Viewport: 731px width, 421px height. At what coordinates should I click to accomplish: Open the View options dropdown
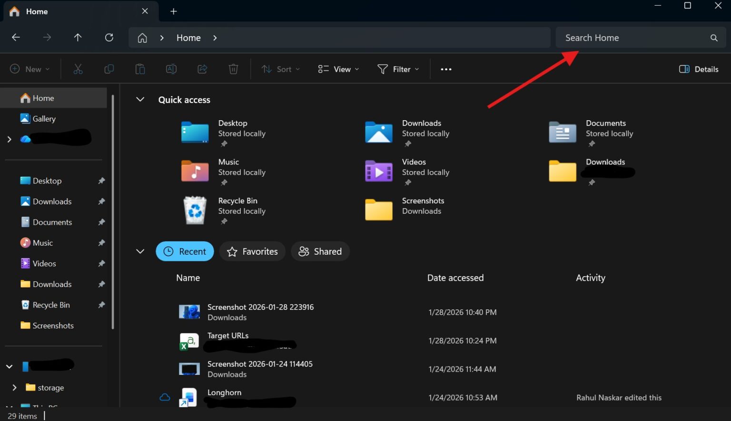tap(338, 69)
